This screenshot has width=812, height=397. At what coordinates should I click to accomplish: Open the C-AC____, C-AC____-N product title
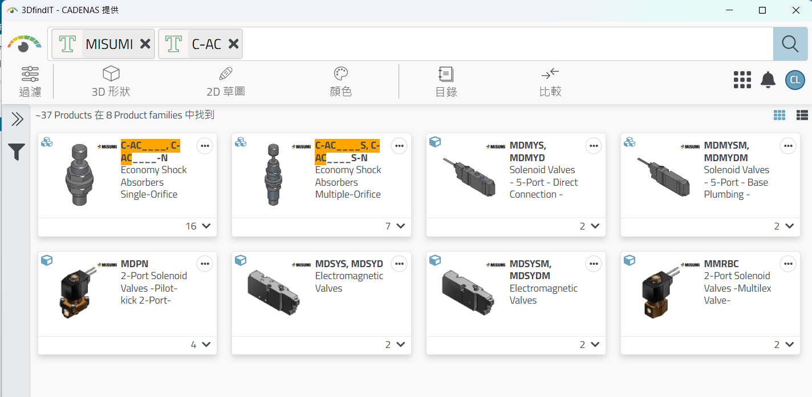(151, 152)
